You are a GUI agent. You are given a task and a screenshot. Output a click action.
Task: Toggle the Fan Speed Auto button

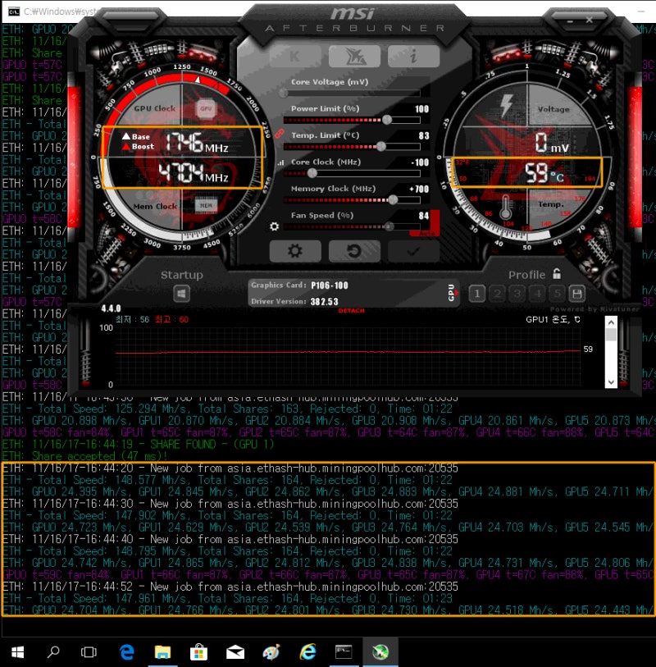(426, 234)
